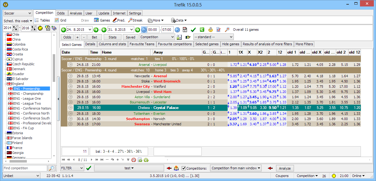Move start date forward with green arrow
This screenshot has height=181, width=376.
coord(96,30)
